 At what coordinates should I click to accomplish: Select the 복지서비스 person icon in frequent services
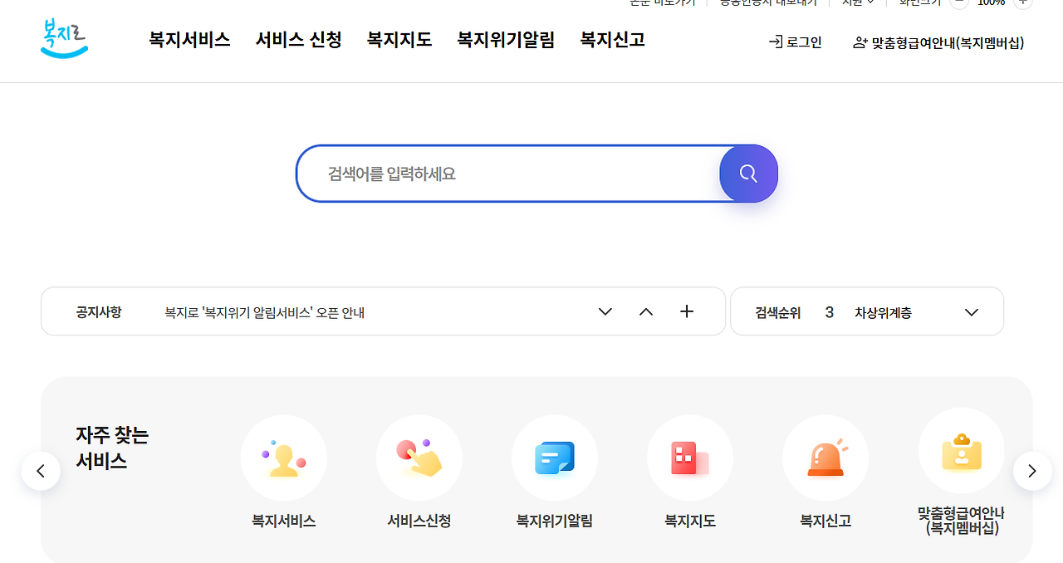[x=283, y=458]
